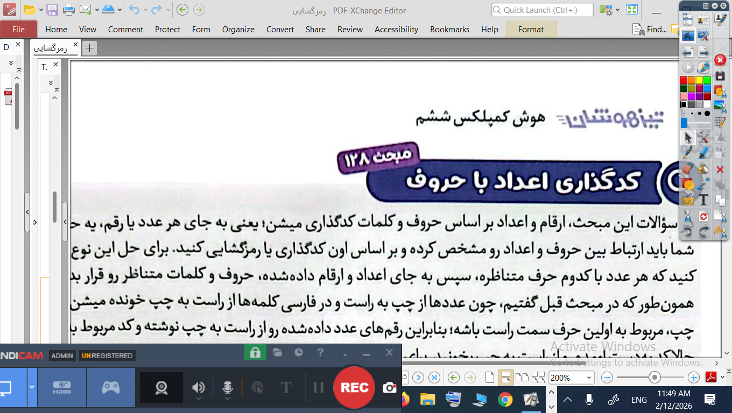Toggle the Bandicam webcam overlay
732x413 pixels.
tap(161, 388)
